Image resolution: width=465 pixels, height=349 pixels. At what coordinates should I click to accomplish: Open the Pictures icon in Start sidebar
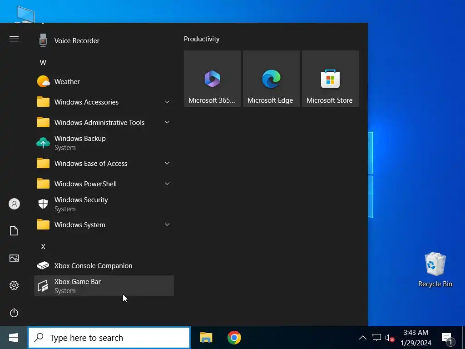click(14, 258)
